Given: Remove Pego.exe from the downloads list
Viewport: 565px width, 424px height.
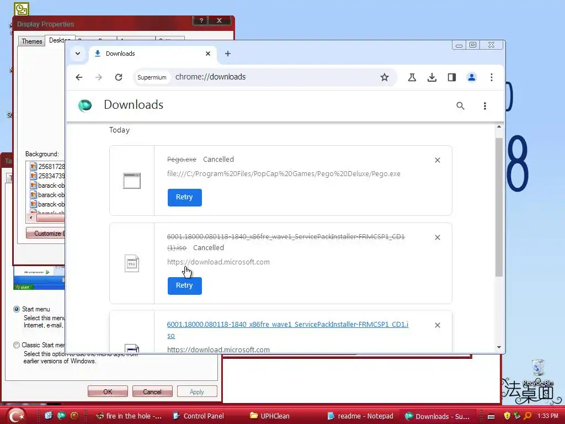Looking at the screenshot, I should tap(438, 160).
